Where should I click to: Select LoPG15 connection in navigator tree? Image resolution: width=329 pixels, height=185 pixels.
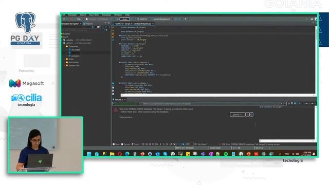69,43
